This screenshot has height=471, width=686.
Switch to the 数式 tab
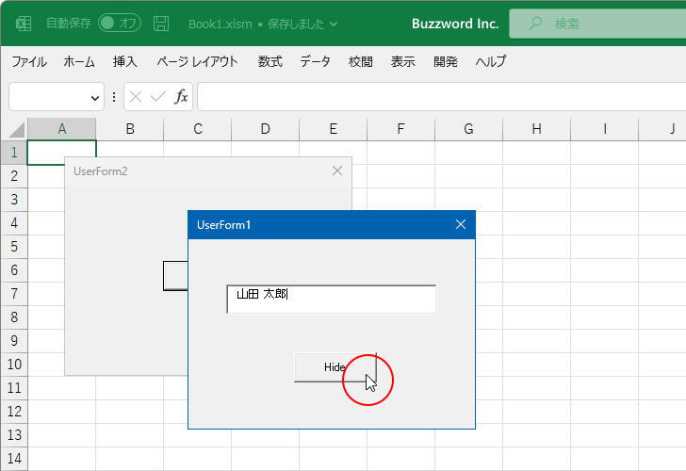pos(269,61)
